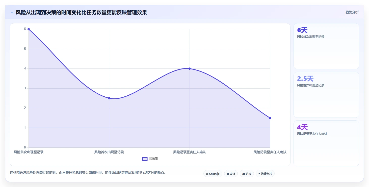Click the trend icon beside the title
This screenshot has width=369, height=187.
click(x=12, y=13)
